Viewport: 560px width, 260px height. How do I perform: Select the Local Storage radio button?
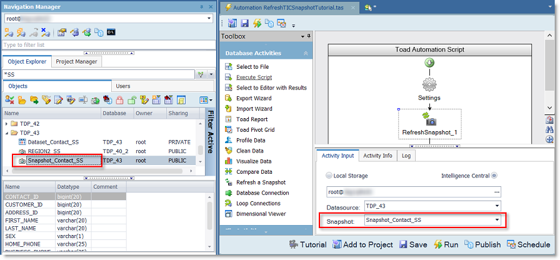(329, 176)
